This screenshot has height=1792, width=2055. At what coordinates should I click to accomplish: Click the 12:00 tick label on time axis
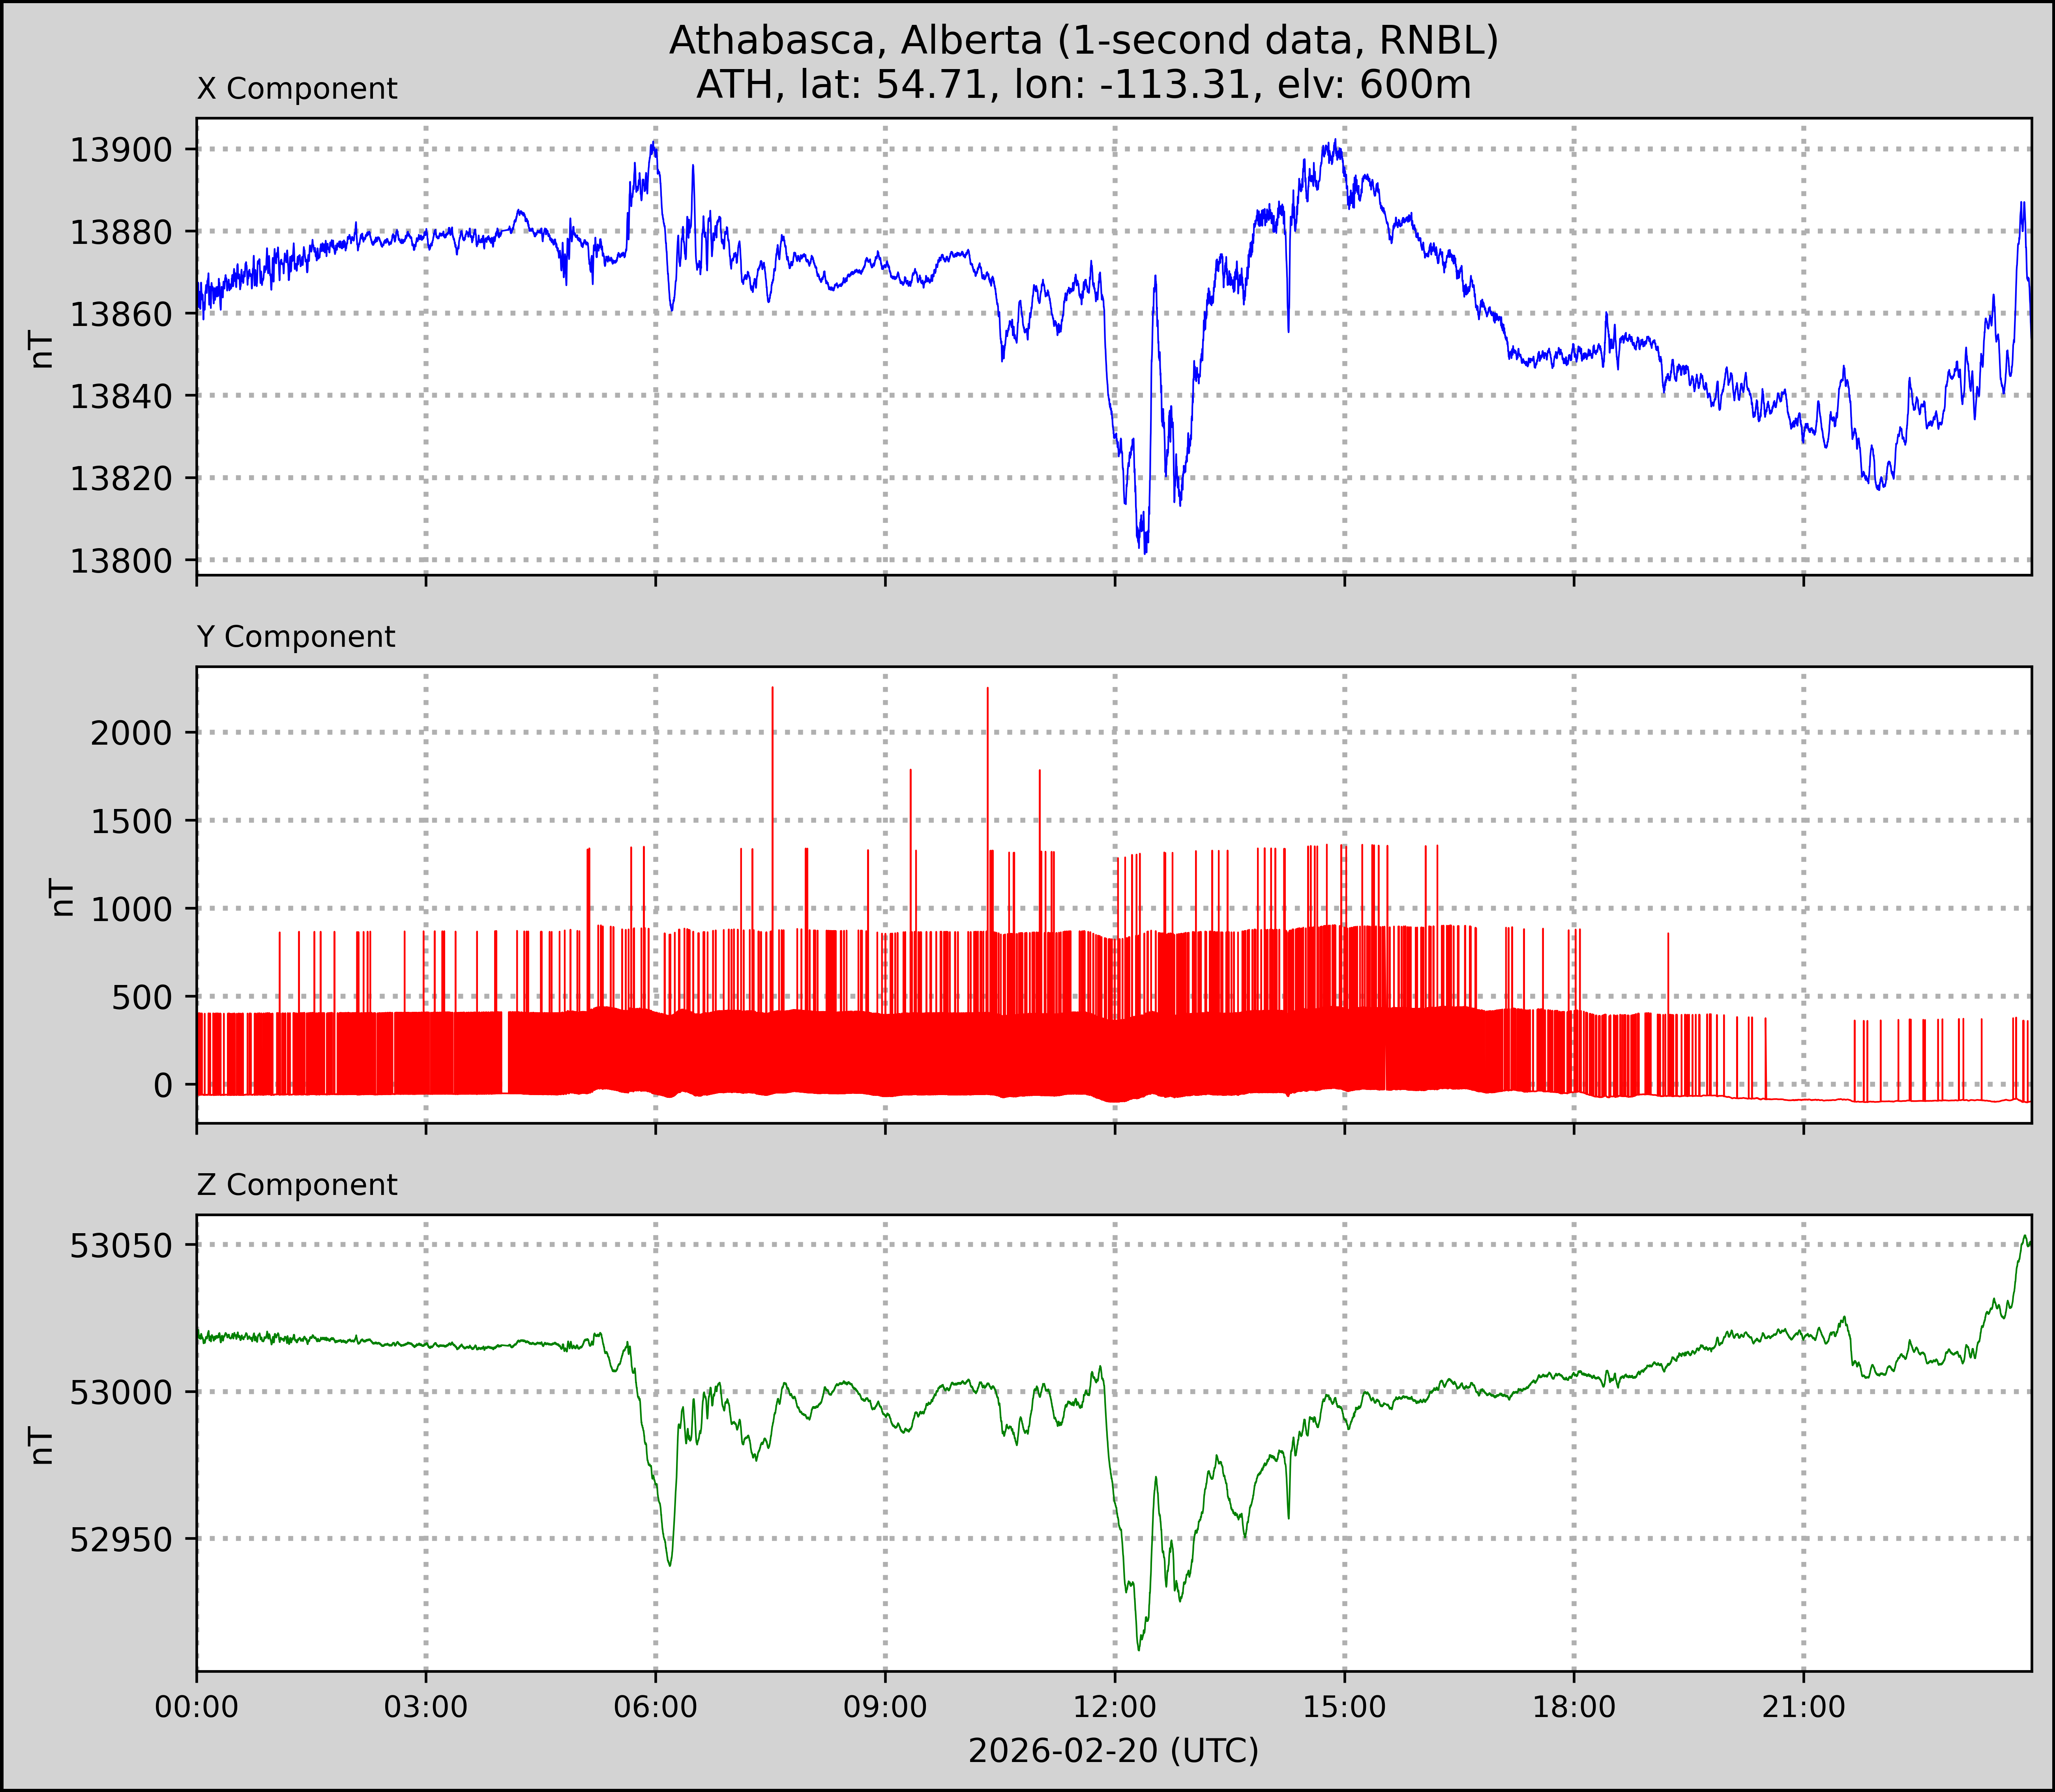(x=1115, y=1707)
